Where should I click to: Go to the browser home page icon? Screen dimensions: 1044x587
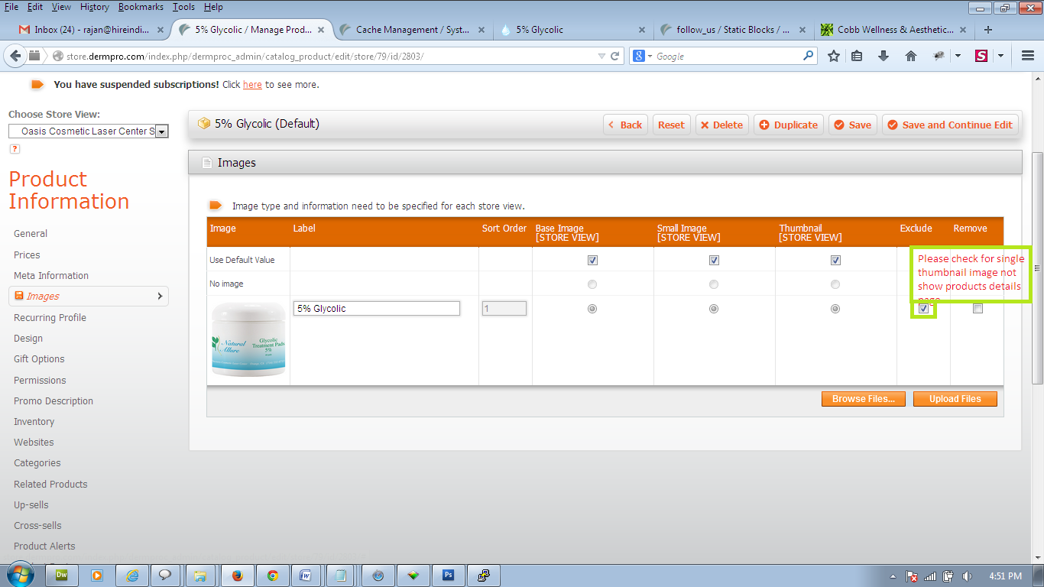[911, 56]
